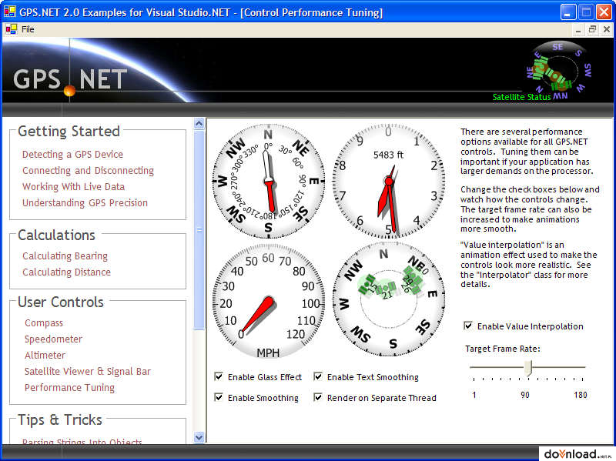Click the sidebar scrollbar thumb

(199, 229)
